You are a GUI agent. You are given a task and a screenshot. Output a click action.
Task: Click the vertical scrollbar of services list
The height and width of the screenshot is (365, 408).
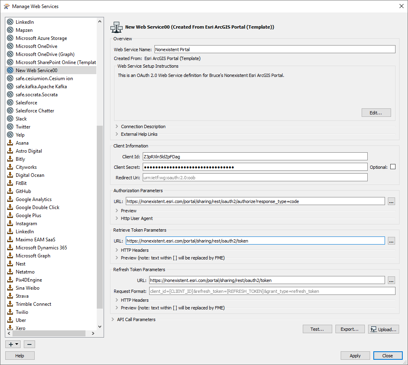point(100,217)
